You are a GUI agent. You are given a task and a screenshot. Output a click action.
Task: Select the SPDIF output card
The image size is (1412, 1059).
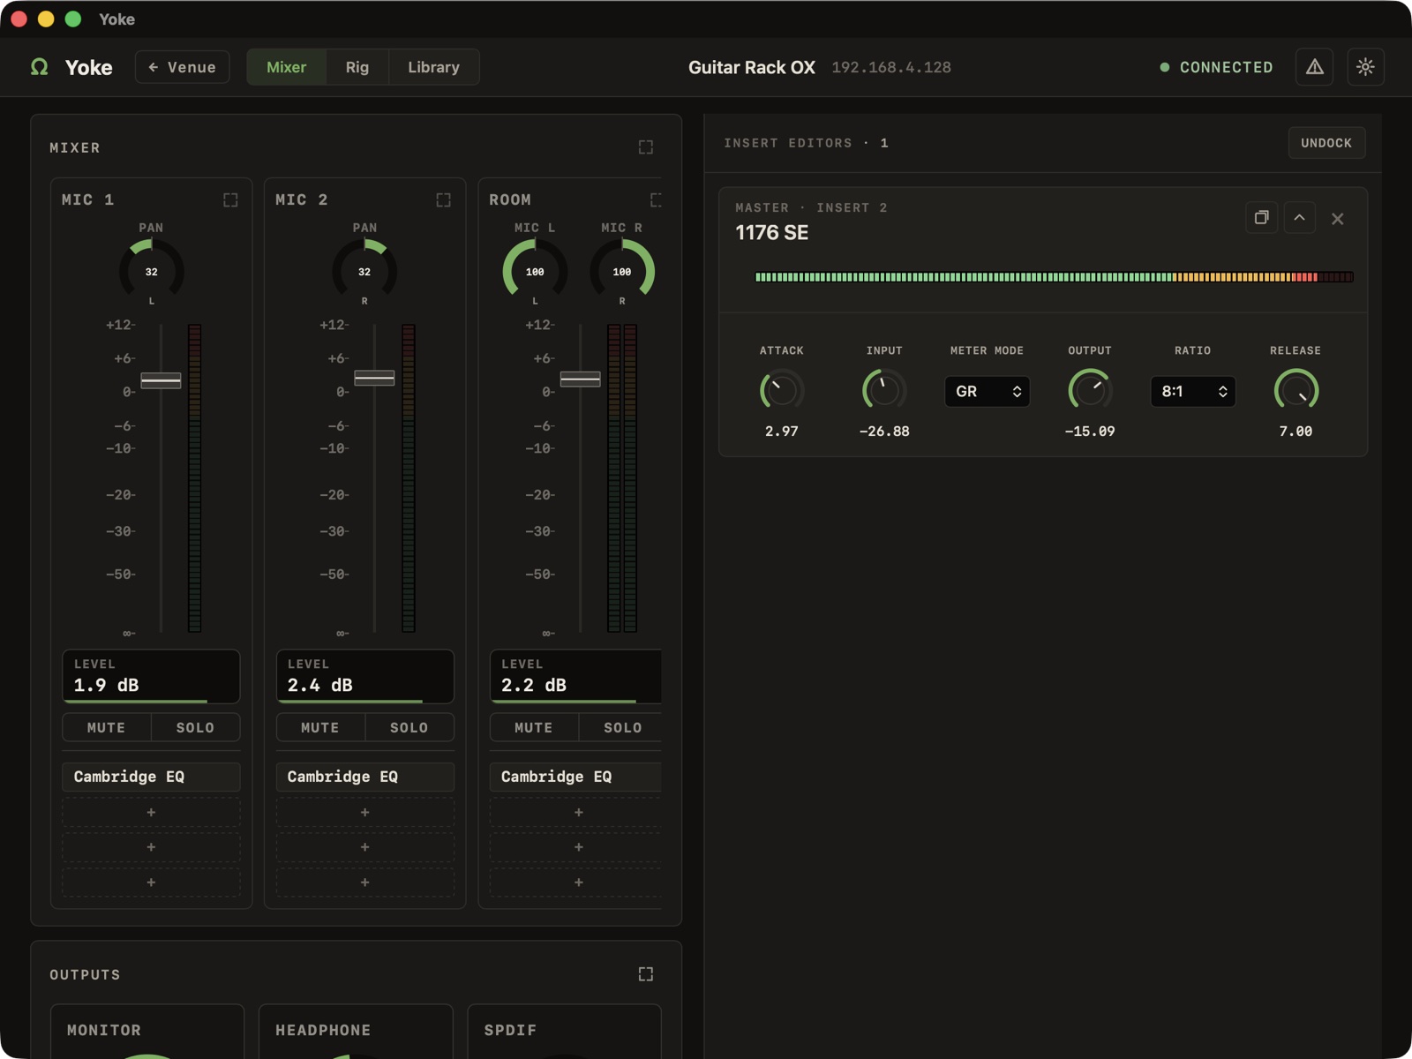pos(564,1031)
